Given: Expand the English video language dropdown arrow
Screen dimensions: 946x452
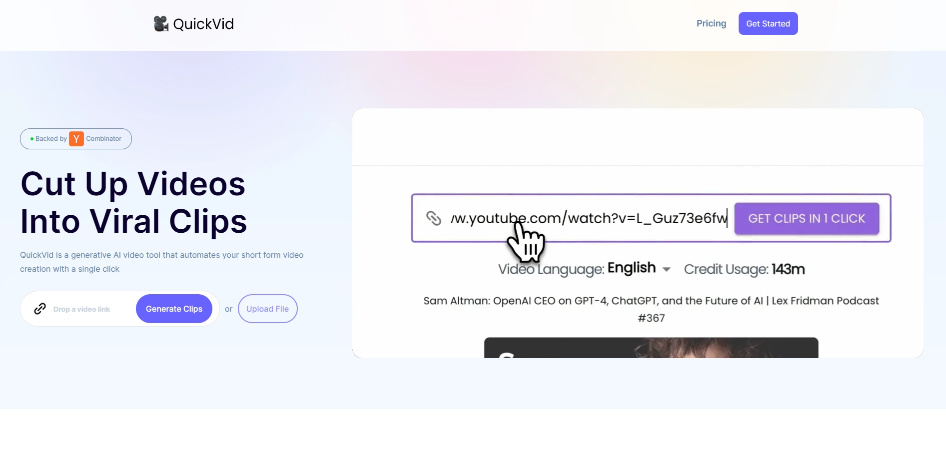Looking at the screenshot, I should [x=666, y=269].
